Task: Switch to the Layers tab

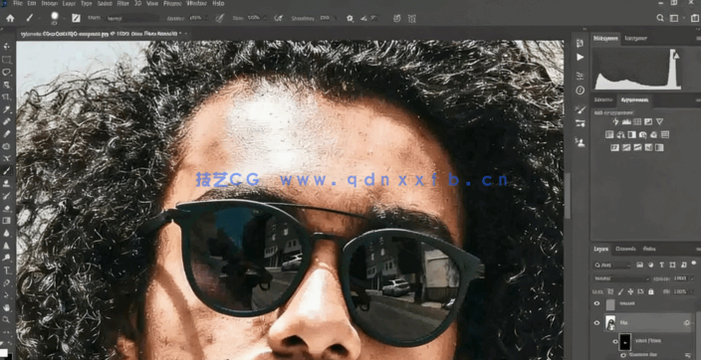Action: point(600,249)
